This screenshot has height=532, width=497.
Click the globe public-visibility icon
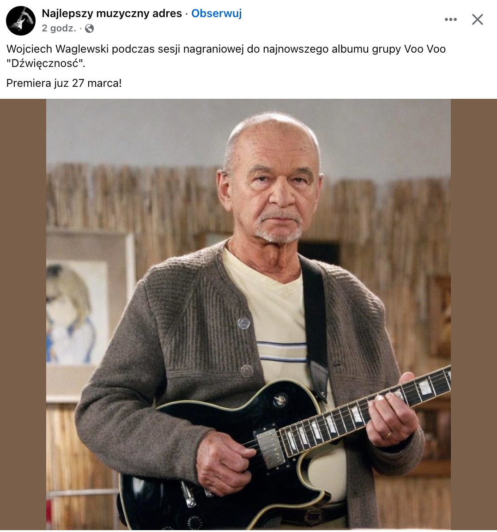pos(89,29)
